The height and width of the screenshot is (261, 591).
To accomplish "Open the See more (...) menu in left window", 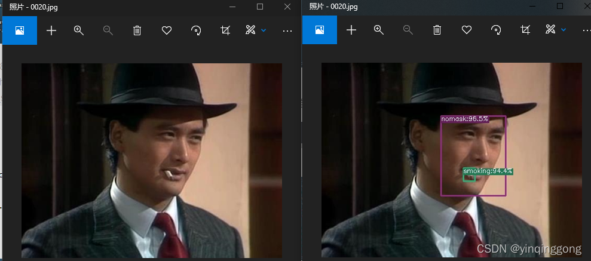I will pyautogui.click(x=287, y=31).
